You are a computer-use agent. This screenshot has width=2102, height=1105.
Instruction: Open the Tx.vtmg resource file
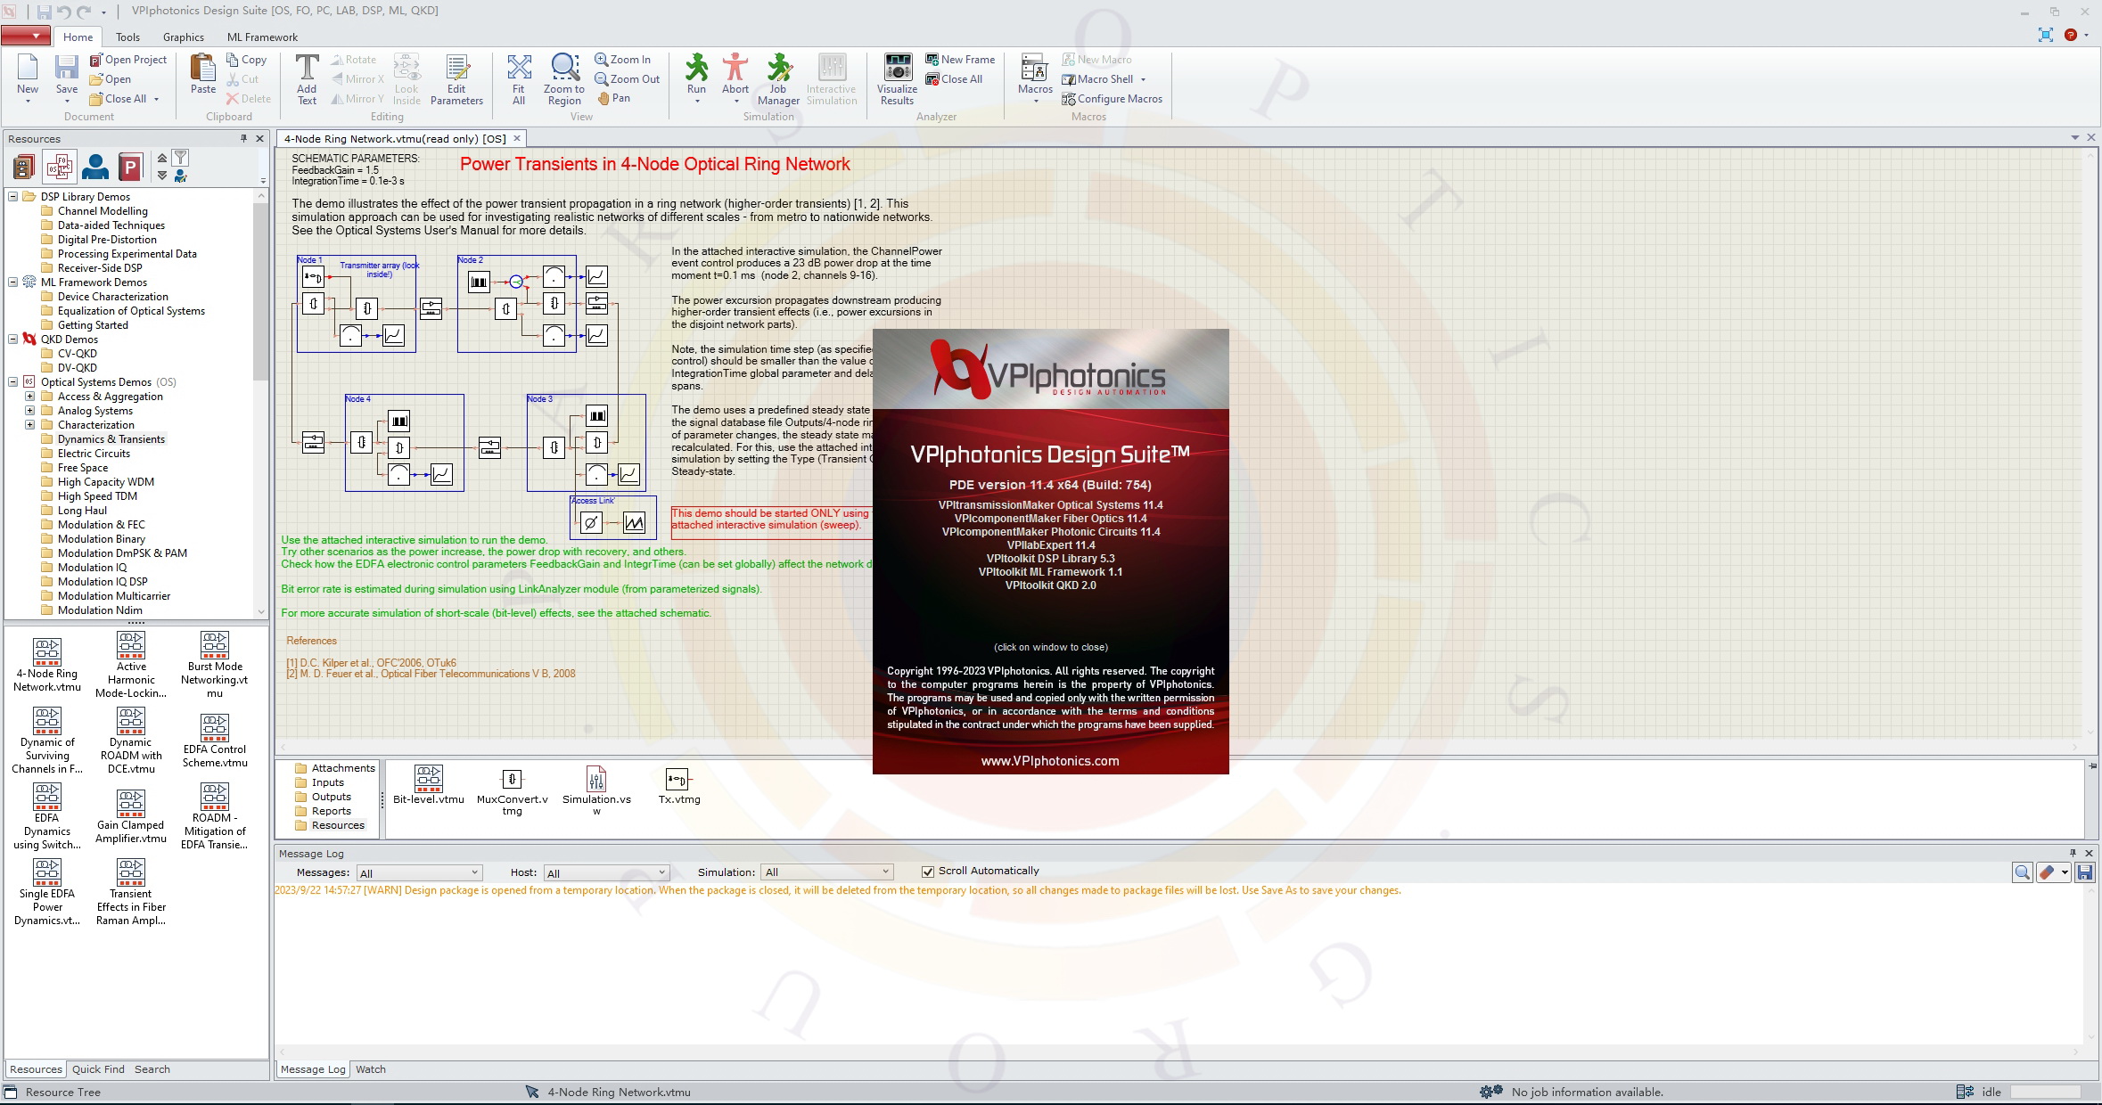tap(679, 785)
